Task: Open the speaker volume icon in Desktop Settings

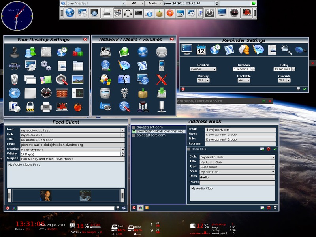Action: (15, 93)
